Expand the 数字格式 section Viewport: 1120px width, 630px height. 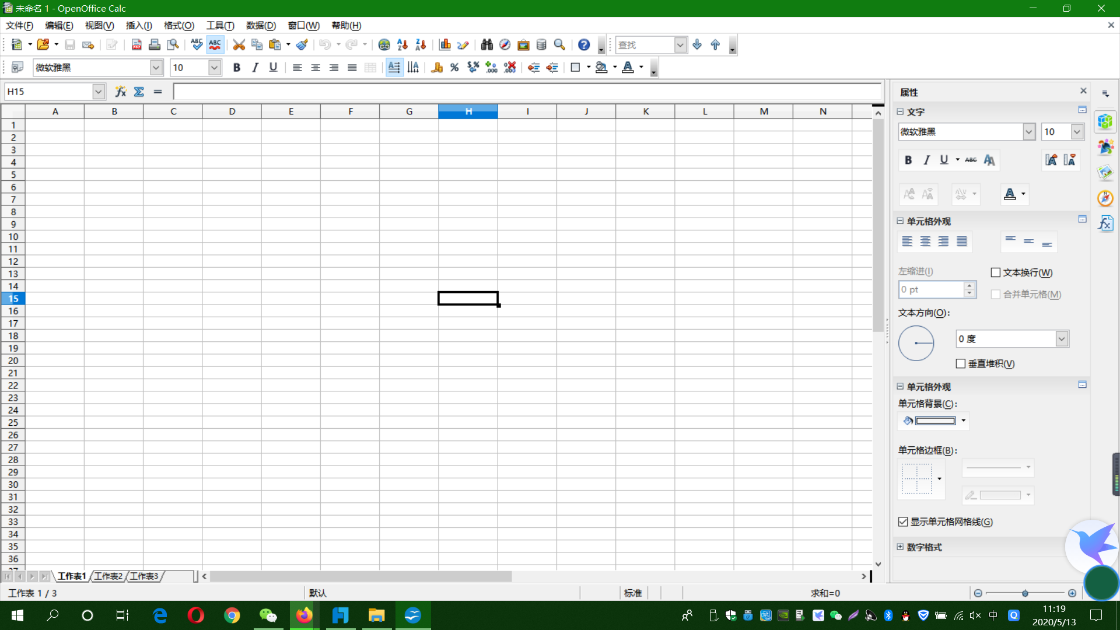900,547
